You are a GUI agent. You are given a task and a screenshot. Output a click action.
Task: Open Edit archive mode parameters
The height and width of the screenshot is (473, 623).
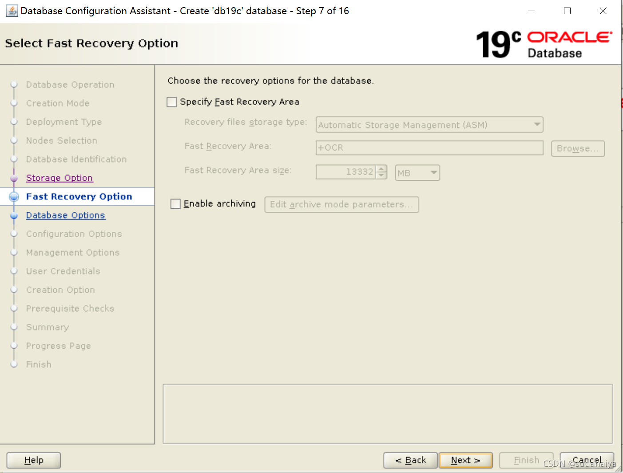(x=341, y=204)
